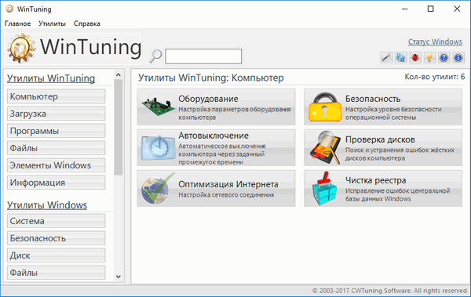Screen dimensions: 471x297
Task: Open Система under Утилиты Windows
Action: pyautogui.click(x=57, y=221)
